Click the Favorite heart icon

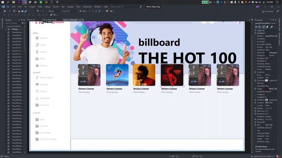point(37,84)
